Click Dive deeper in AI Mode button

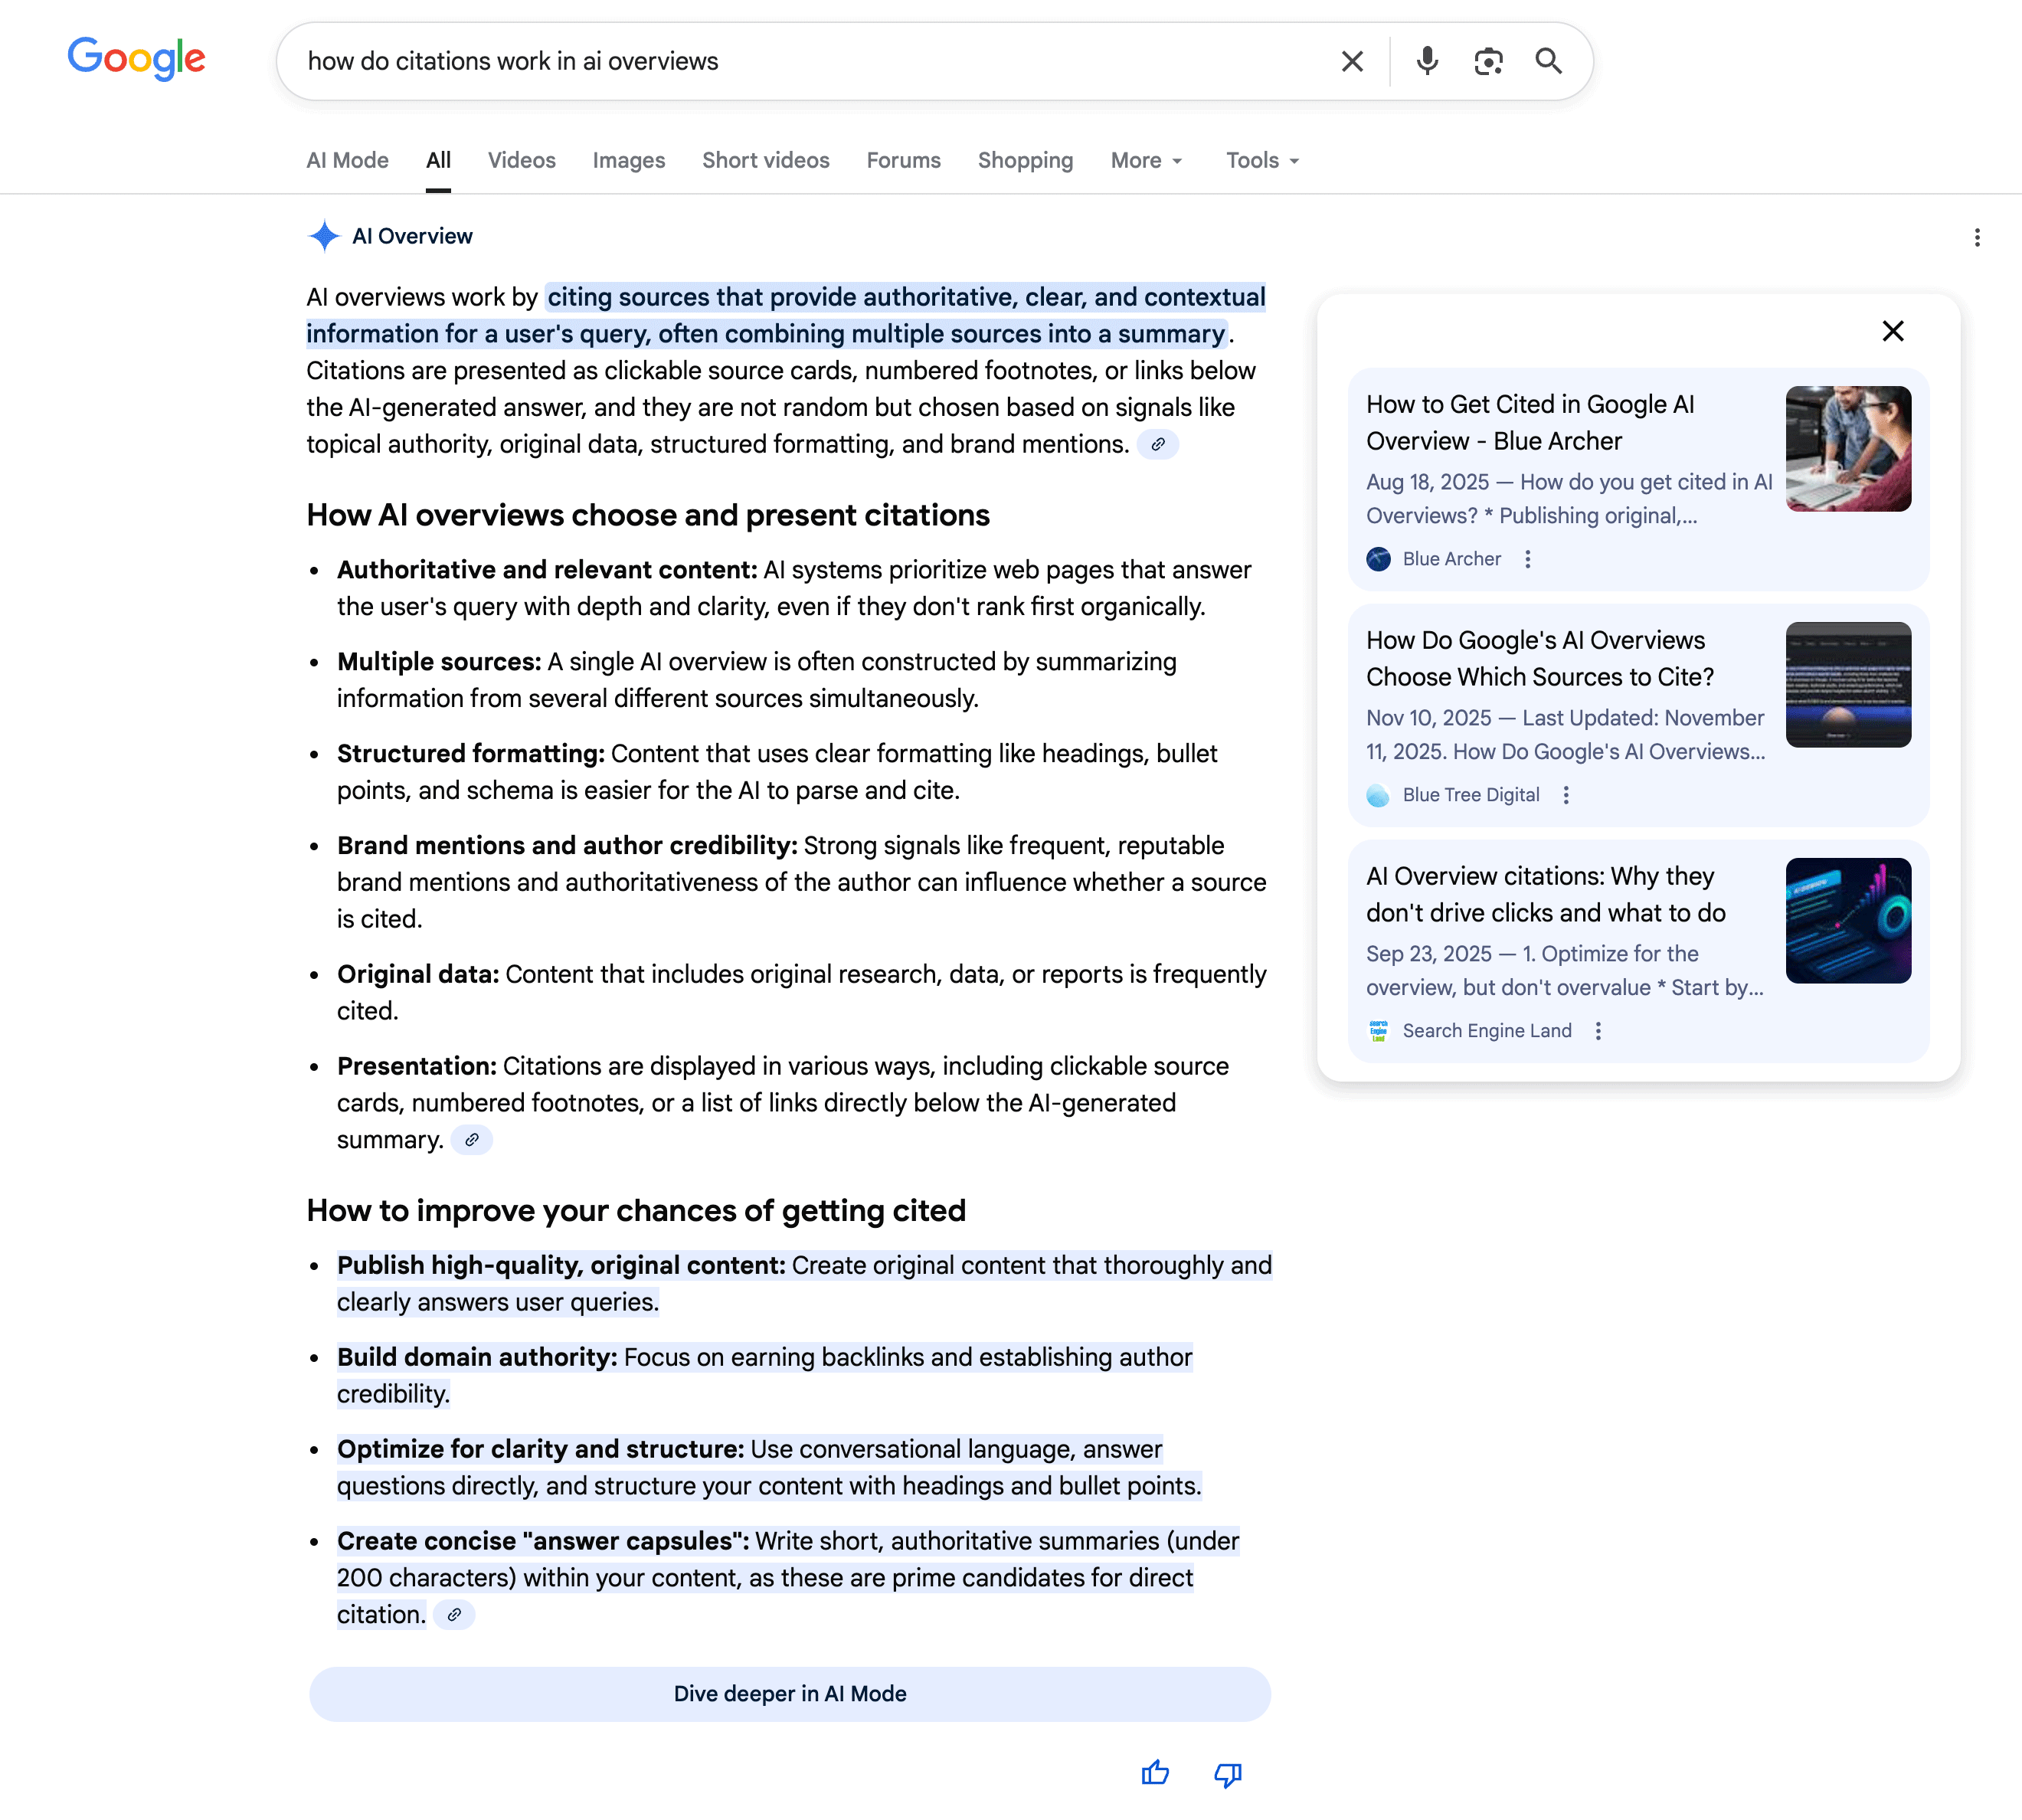click(789, 1694)
